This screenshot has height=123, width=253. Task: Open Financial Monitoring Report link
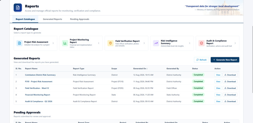coord(37,95)
